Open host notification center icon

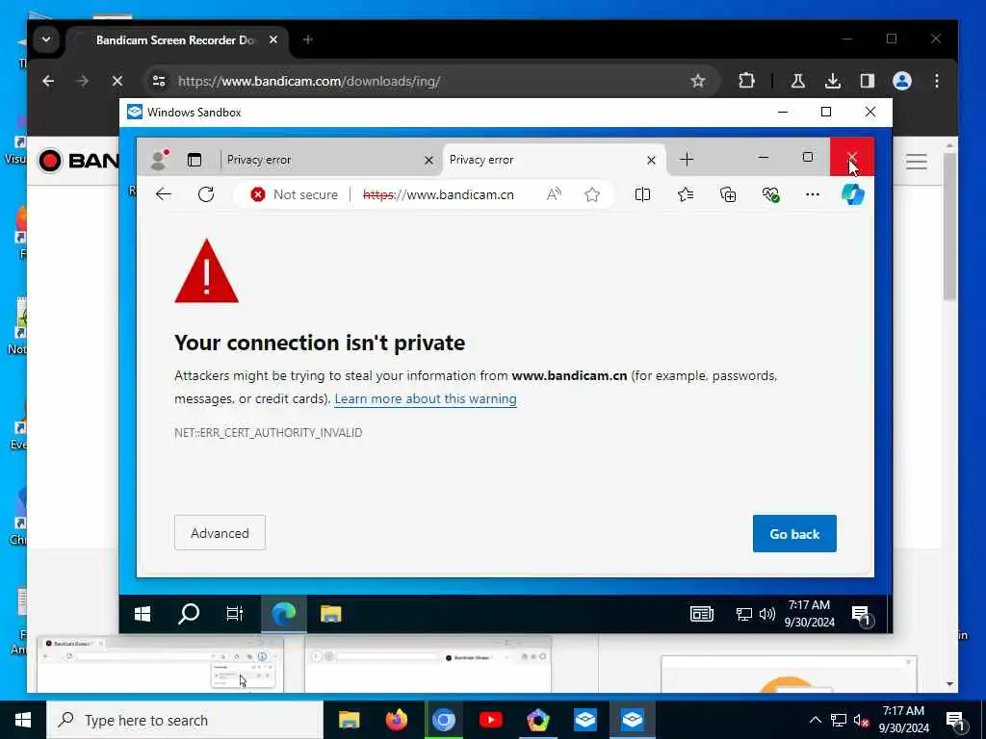(956, 721)
